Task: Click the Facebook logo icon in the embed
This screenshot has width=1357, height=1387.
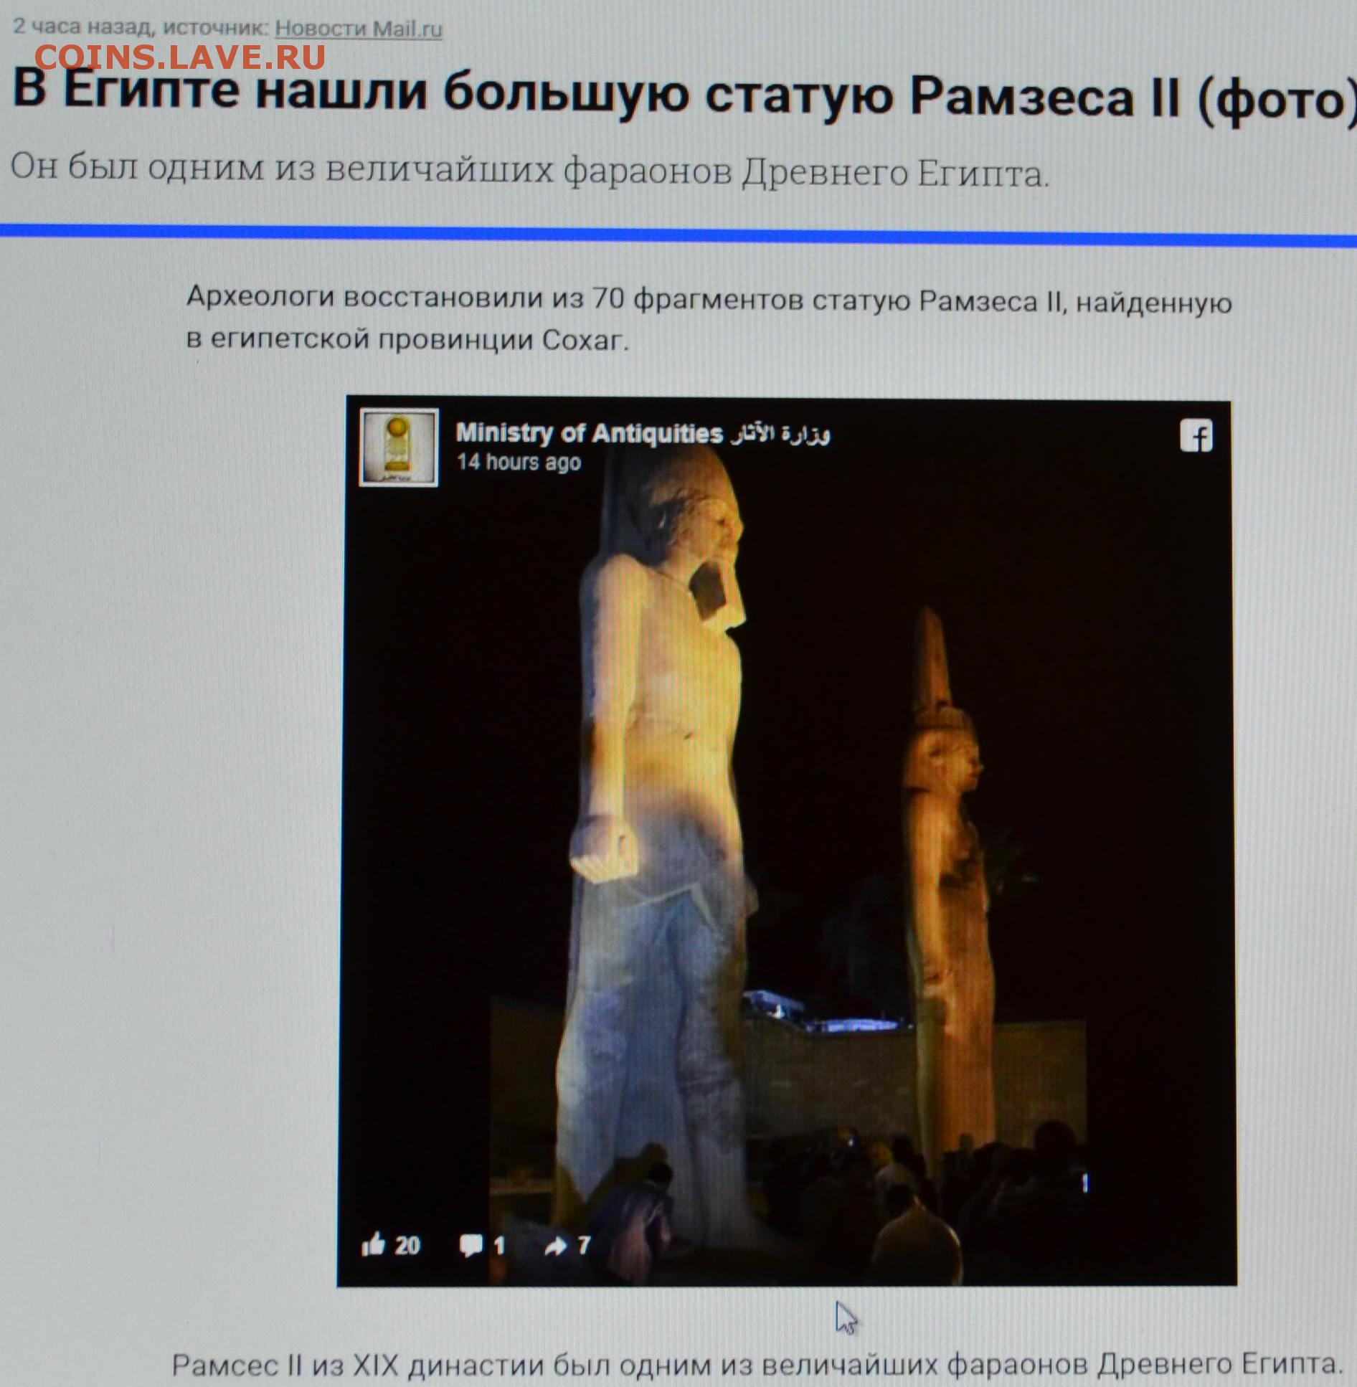Action: pos(1196,436)
